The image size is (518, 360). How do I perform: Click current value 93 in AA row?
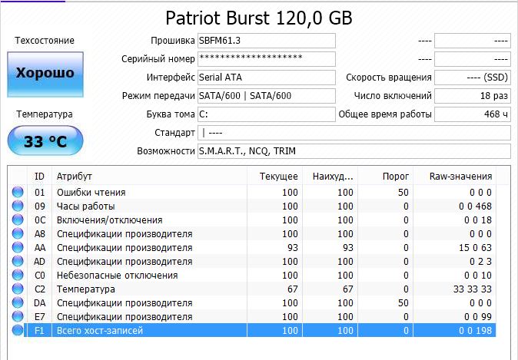click(292, 247)
